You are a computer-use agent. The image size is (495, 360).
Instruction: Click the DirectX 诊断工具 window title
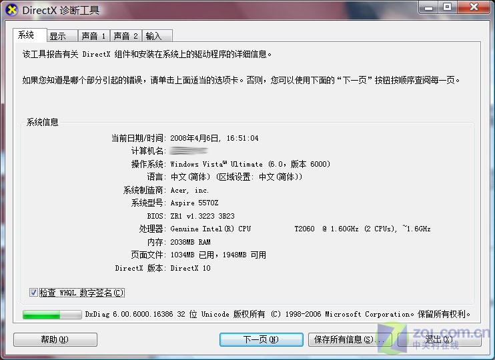click(x=61, y=11)
